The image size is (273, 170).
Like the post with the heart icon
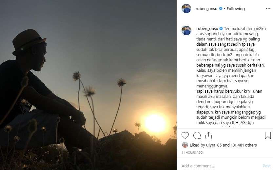tap(185, 135)
